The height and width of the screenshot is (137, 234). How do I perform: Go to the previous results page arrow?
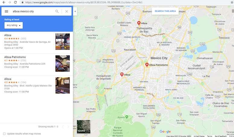[63, 127]
